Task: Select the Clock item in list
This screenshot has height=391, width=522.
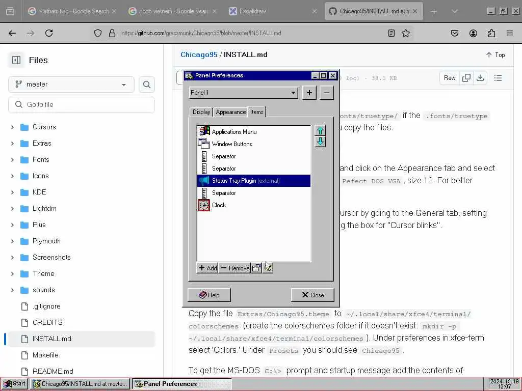Action: pyautogui.click(x=254, y=205)
